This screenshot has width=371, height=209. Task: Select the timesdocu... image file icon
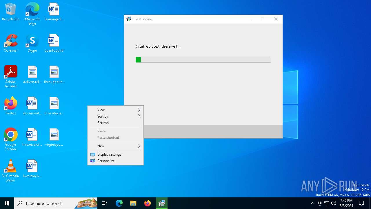pyautogui.click(x=54, y=106)
